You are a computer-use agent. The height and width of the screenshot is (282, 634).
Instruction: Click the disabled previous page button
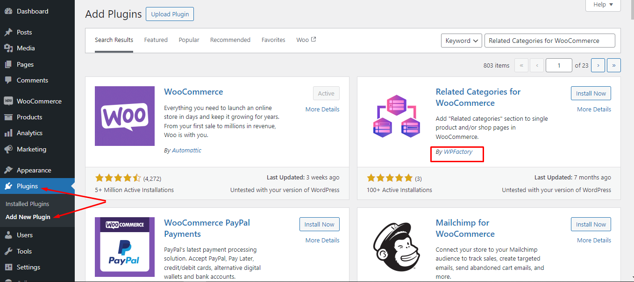[537, 65]
